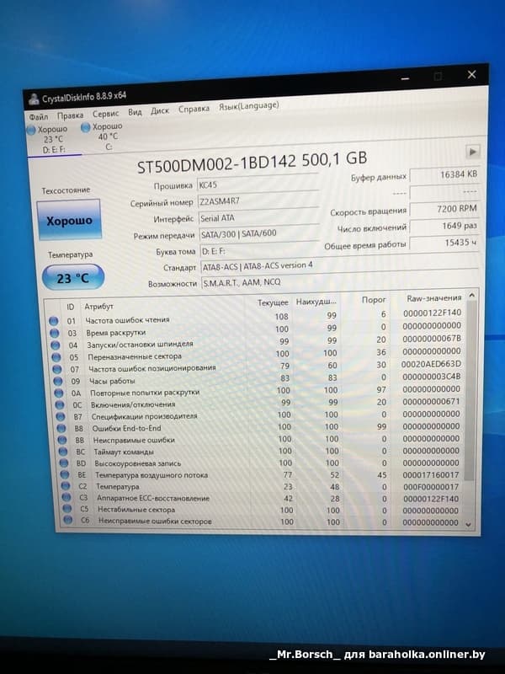Click the Текущее column header

tap(273, 302)
